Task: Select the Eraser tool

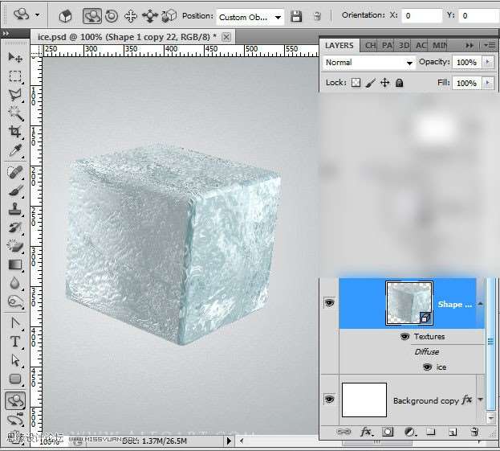Action: (15, 247)
